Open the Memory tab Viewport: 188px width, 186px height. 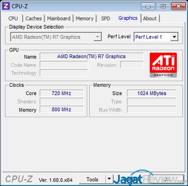(85, 18)
